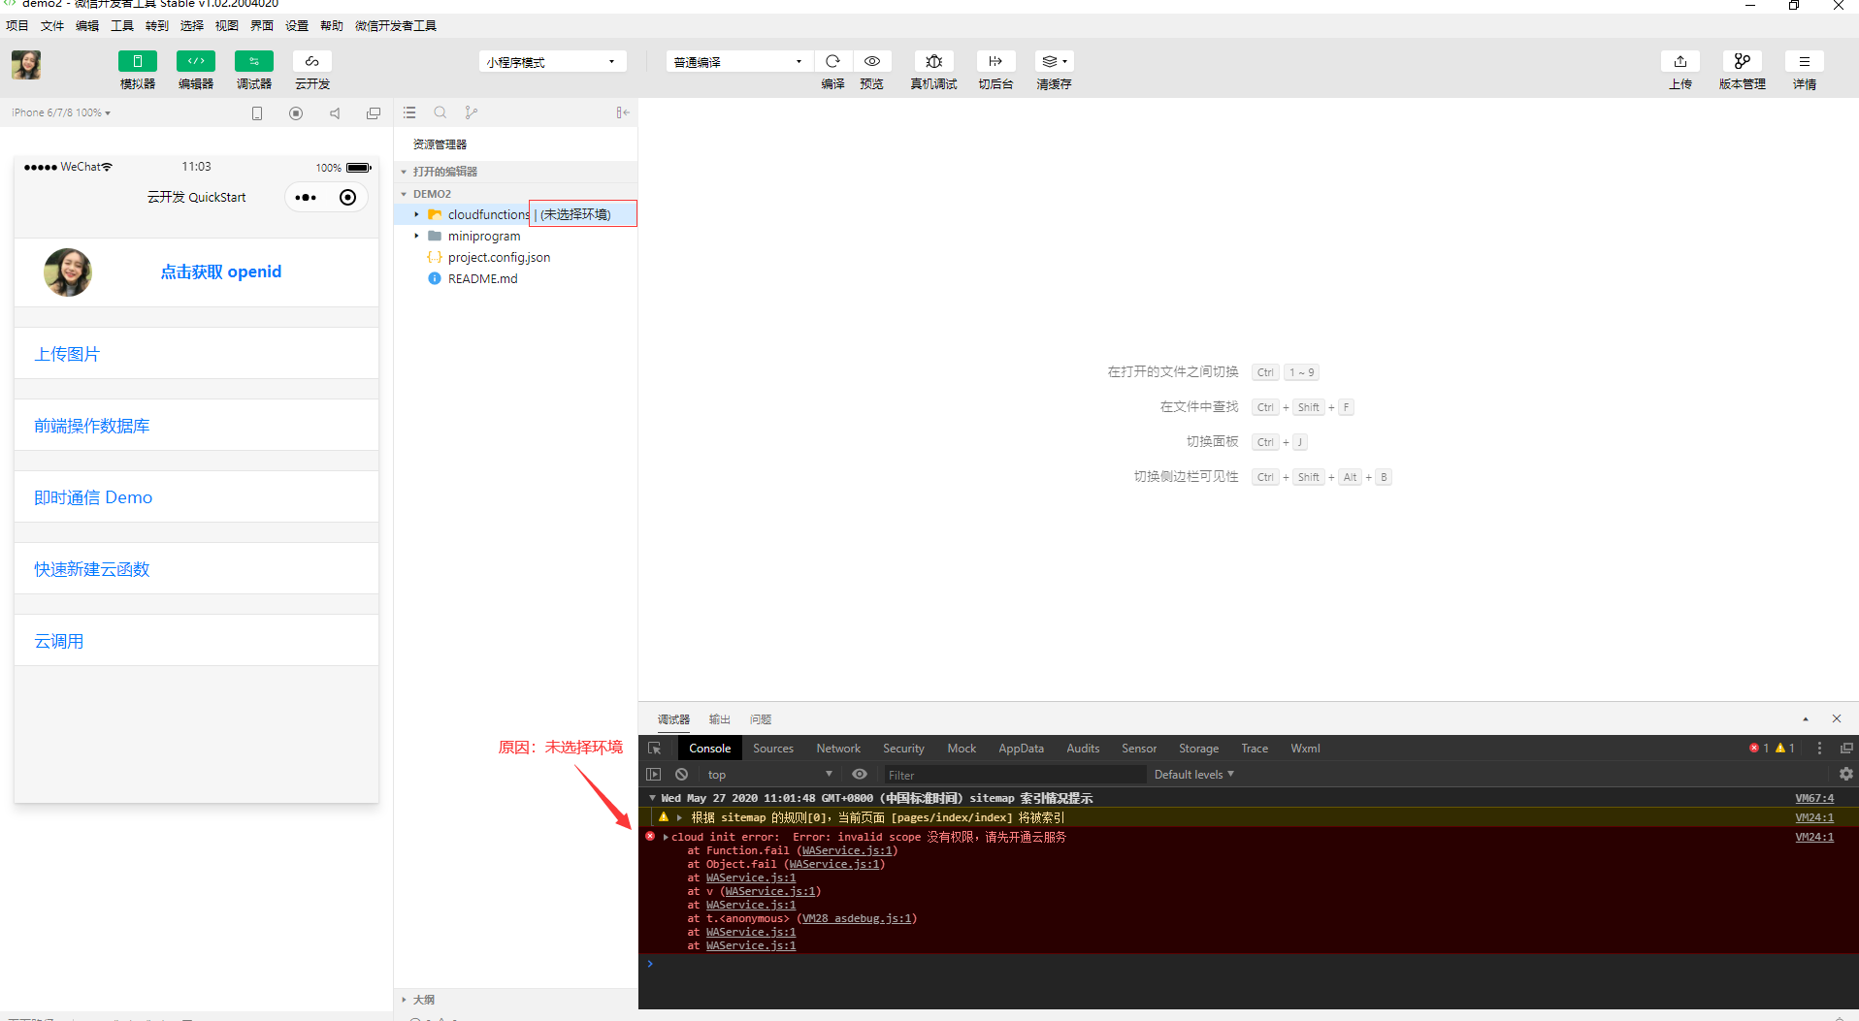Click the explorer list icon
This screenshot has width=1859, height=1021.
[x=409, y=112]
